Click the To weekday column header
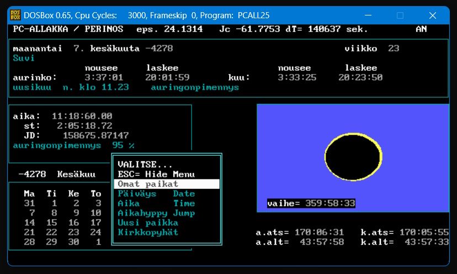 (x=95, y=193)
